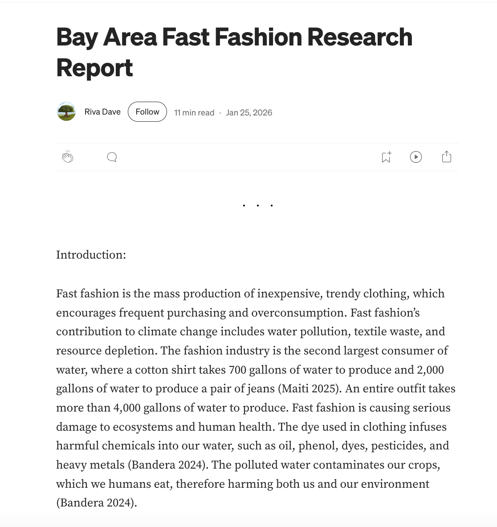This screenshot has width=497, height=527.
Task: Open the responses comment bubble
Action: tap(112, 157)
